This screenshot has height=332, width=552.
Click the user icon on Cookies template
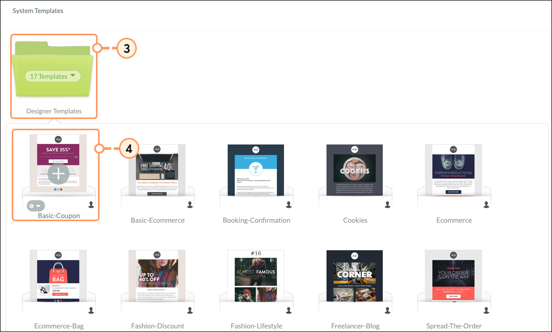point(388,205)
